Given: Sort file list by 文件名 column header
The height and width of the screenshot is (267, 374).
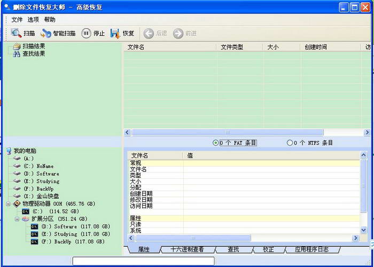Looking at the screenshot, I should coord(170,47).
